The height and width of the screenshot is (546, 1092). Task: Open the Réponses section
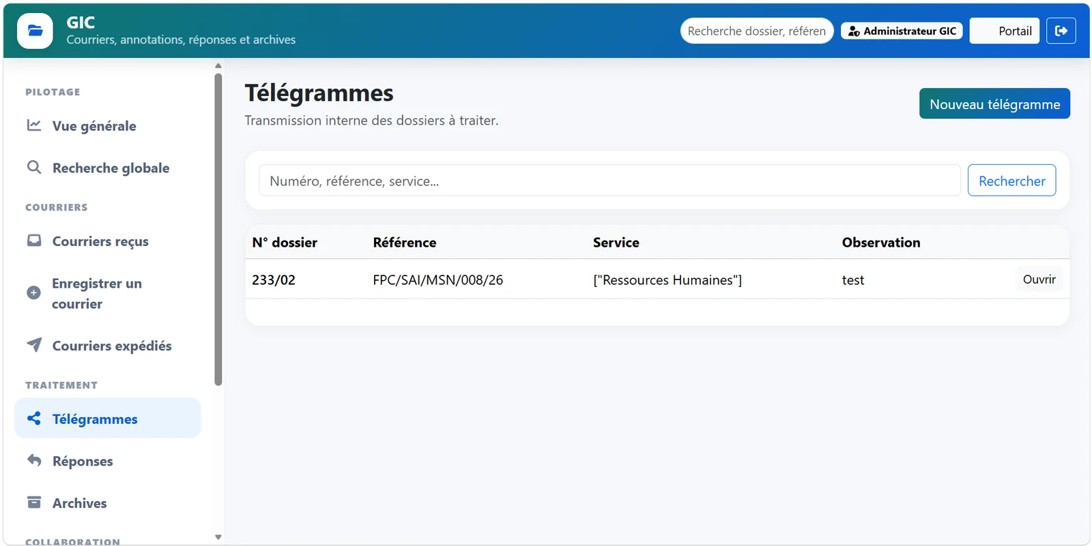tap(108, 461)
